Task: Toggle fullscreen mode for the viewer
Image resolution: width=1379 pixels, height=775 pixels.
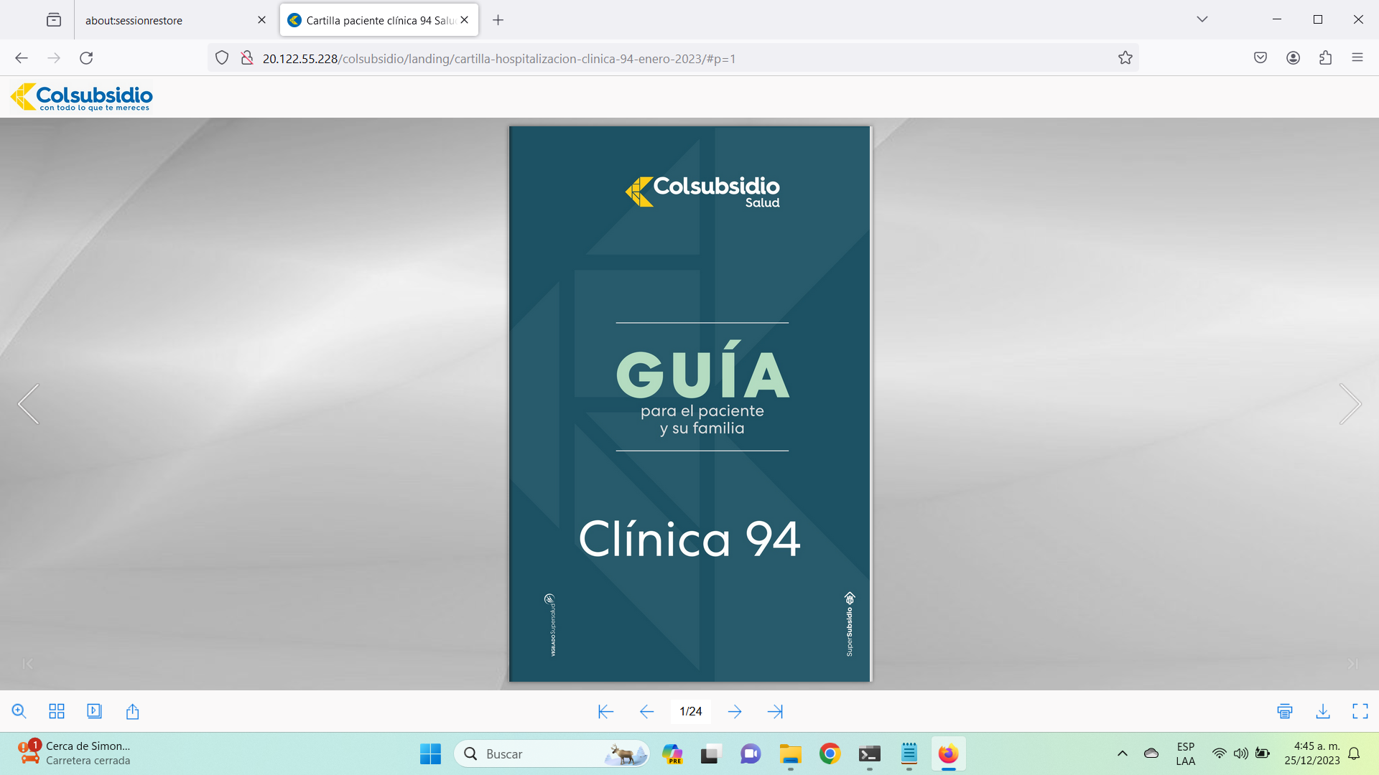Action: click(1360, 711)
